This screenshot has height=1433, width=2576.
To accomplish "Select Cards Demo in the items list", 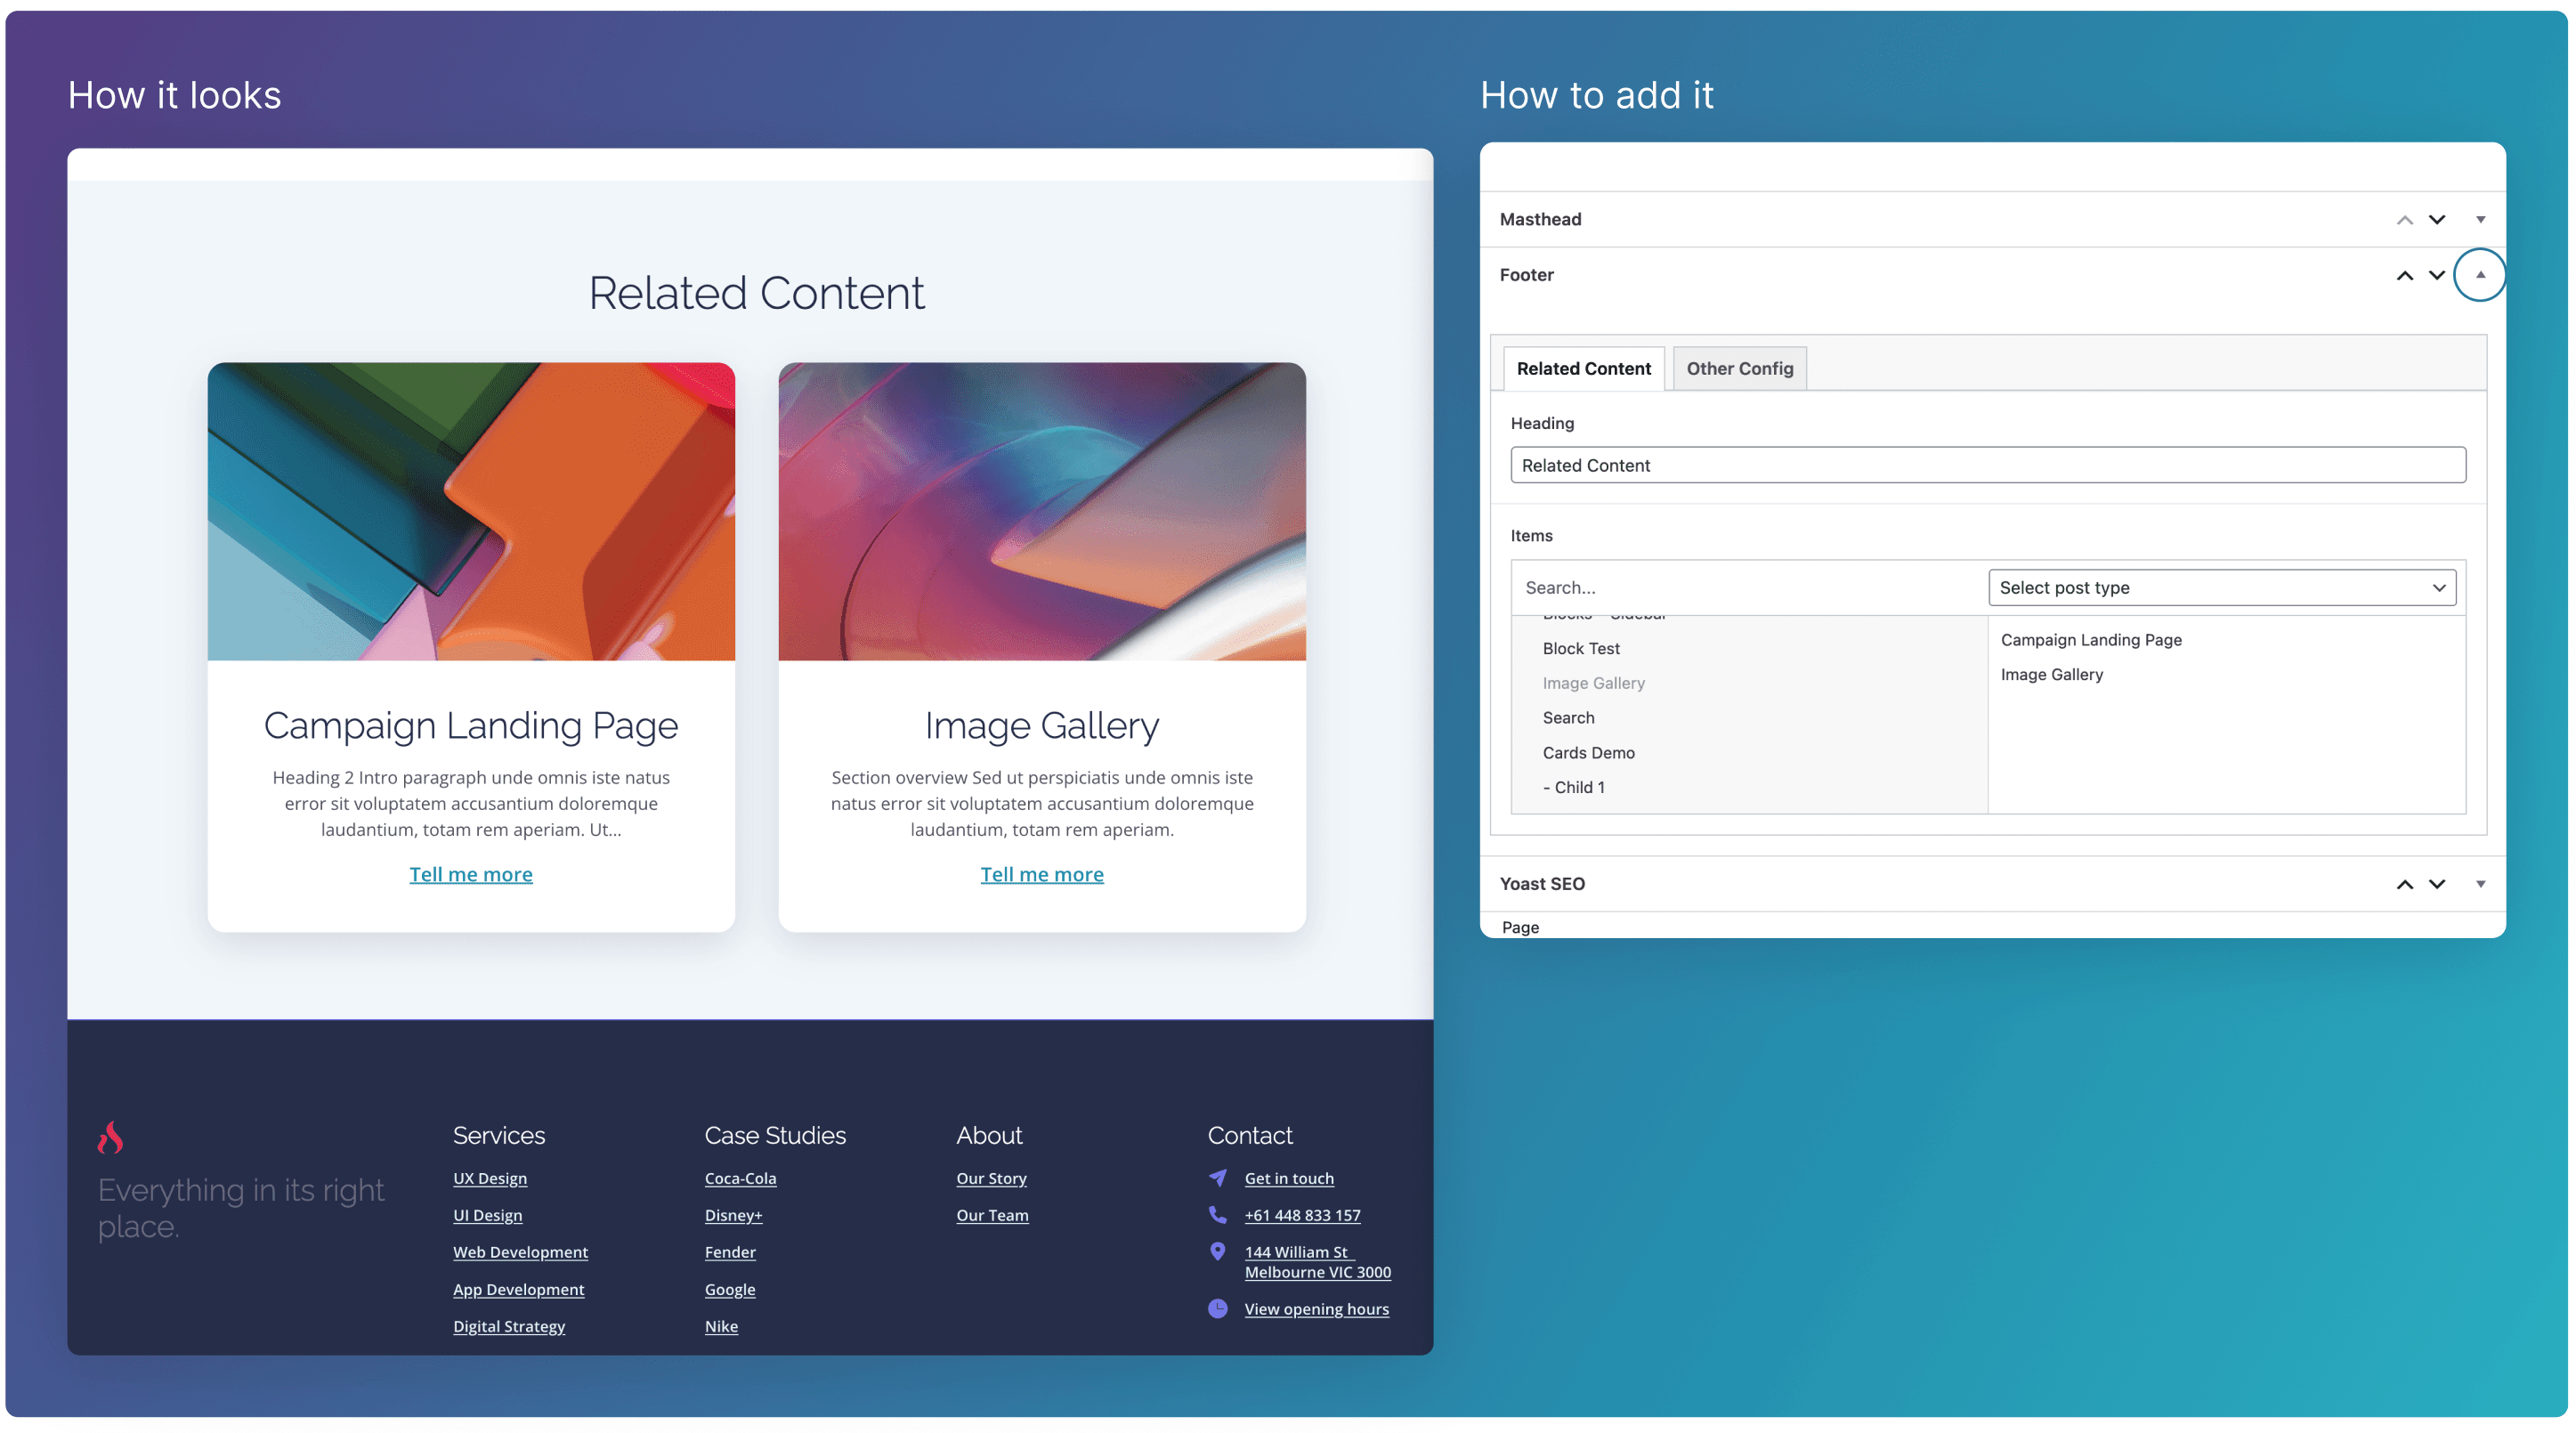I will (x=1588, y=753).
